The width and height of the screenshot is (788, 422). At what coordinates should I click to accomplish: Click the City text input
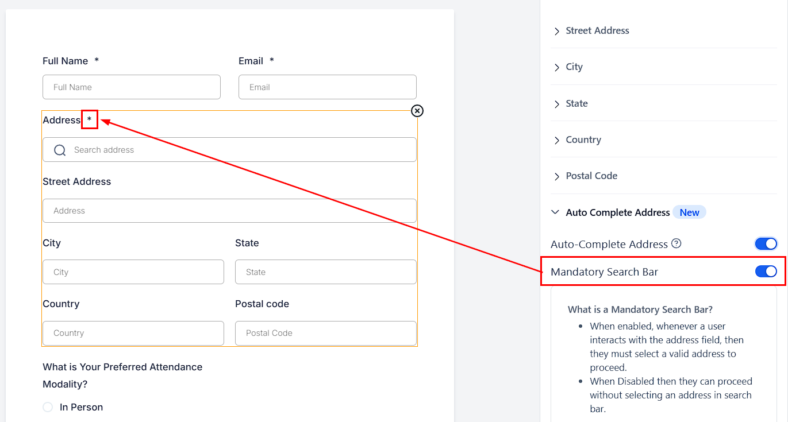[x=133, y=272]
